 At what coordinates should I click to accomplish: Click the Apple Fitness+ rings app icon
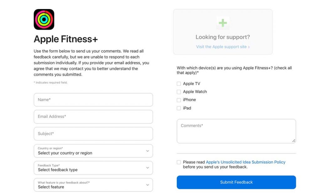click(x=44, y=19)
